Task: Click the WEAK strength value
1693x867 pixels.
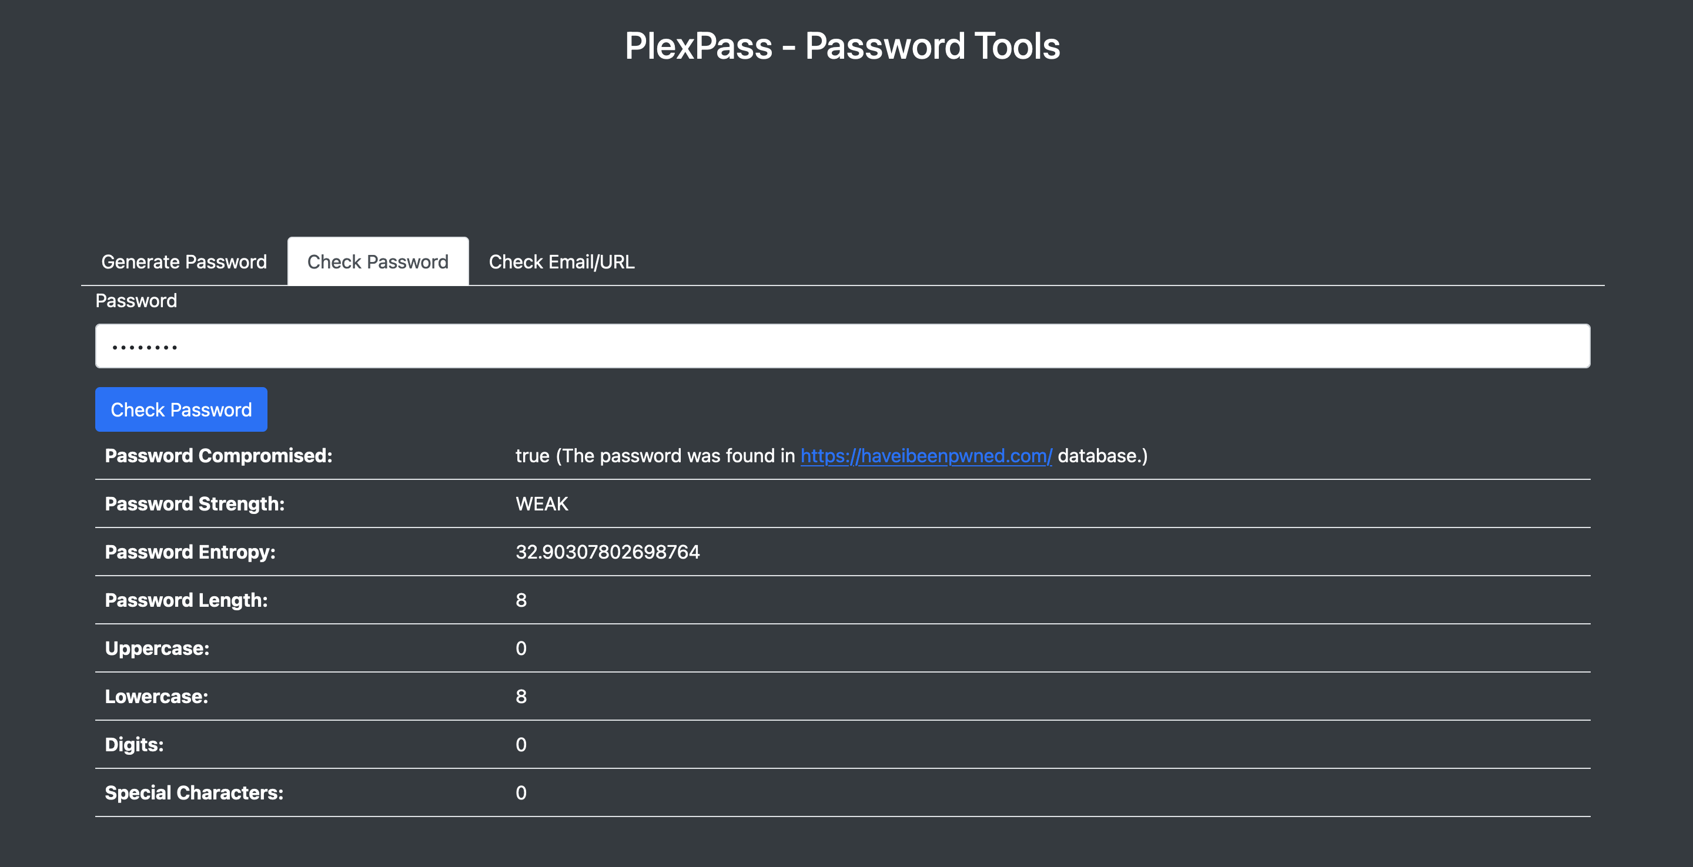Action: click(541, 504)
